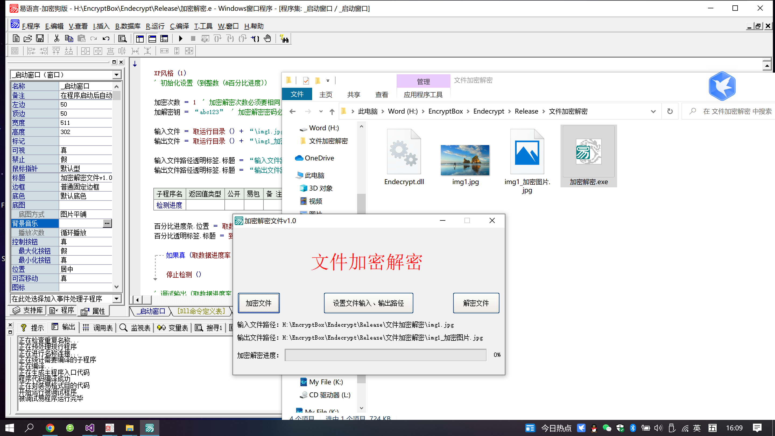Click the New file toolbar icon
Image resolution: width=775 pixels, height=436 pixels.
click(16, 39)
